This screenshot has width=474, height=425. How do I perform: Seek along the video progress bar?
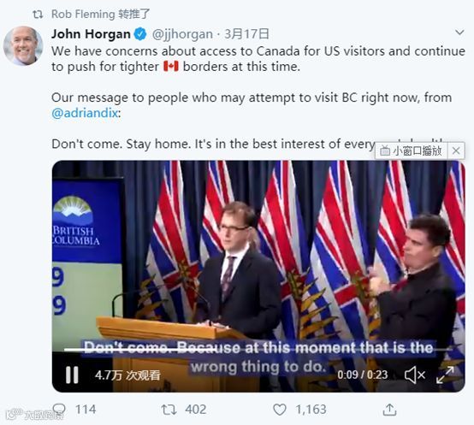tap(258, 350)
